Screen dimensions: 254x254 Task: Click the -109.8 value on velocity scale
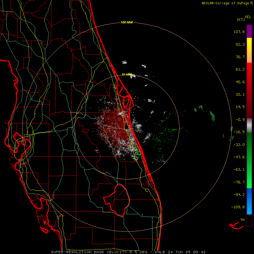point(238,207)
